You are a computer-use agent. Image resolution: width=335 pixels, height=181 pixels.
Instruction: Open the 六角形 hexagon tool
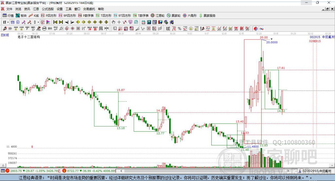click(190, 16)
